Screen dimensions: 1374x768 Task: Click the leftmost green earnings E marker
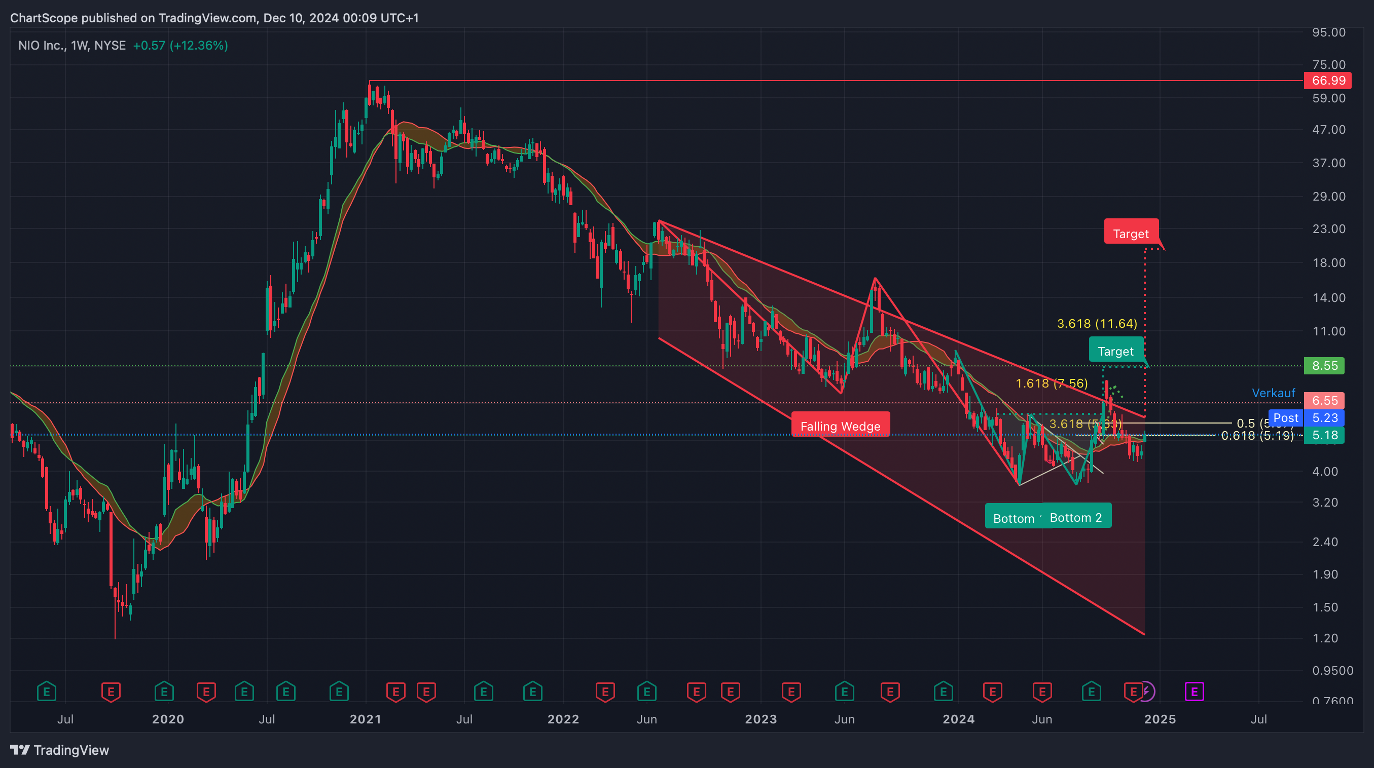(x=47, y=692)
